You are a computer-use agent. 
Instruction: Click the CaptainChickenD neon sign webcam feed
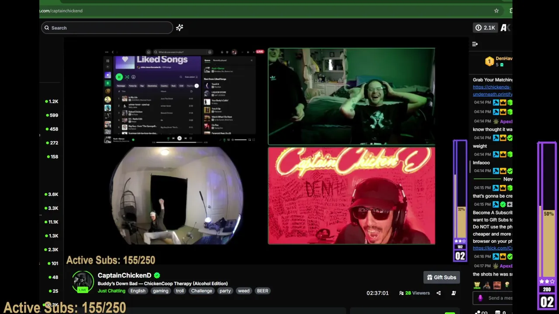(x=352, y=195)
